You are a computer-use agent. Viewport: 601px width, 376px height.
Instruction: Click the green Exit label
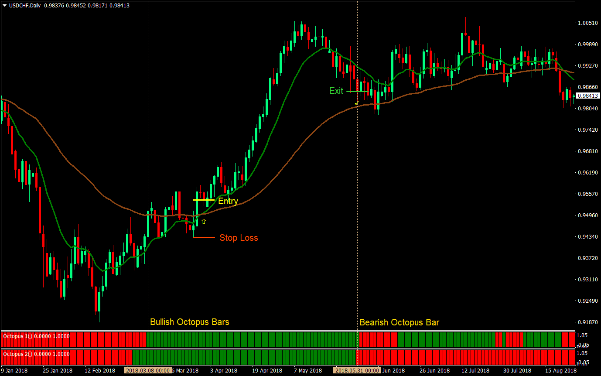pos(335,91)
